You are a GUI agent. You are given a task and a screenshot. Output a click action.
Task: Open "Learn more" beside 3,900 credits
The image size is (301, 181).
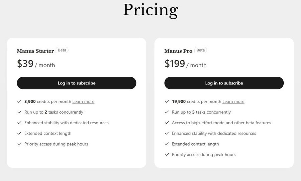point(83,102)
